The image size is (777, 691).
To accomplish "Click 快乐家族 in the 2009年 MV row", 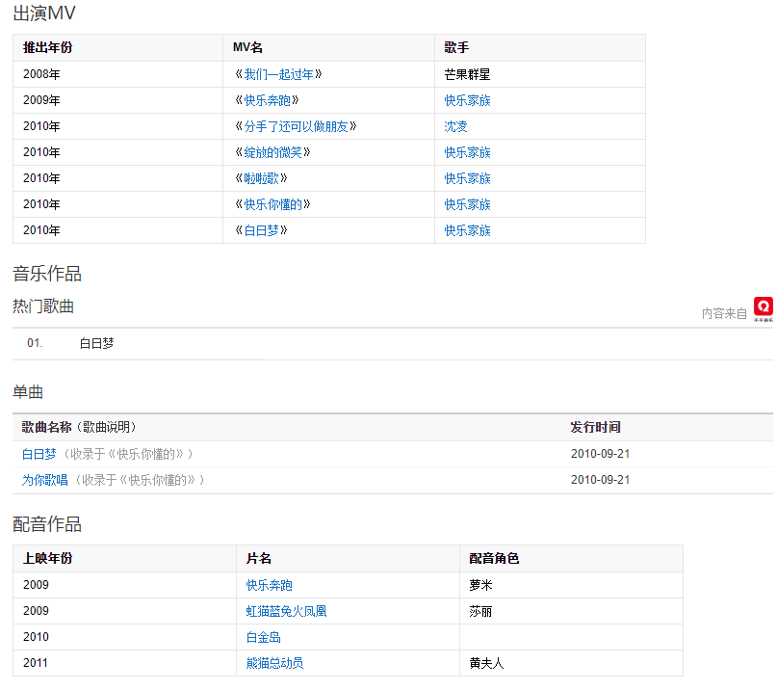I will (x=467, y=100).
